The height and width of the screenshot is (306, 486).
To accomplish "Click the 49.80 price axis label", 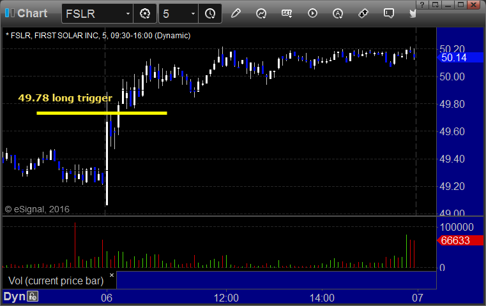I will 452,105.
